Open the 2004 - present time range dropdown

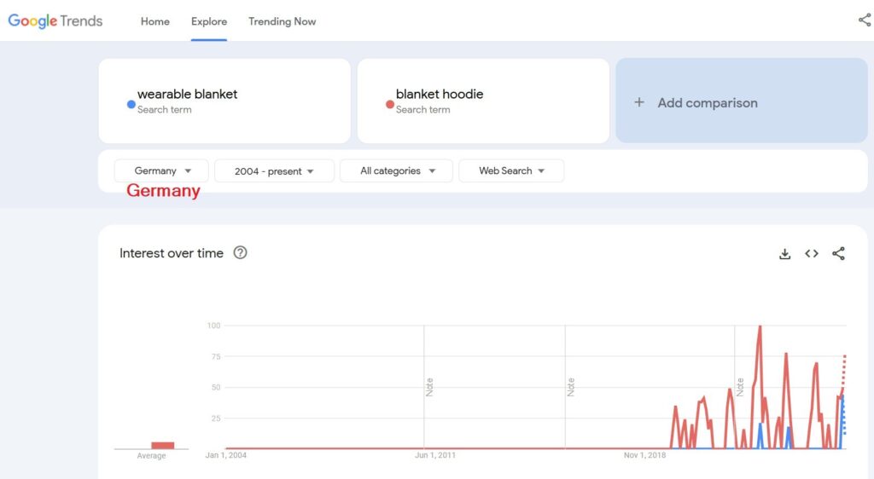(274, 171)
